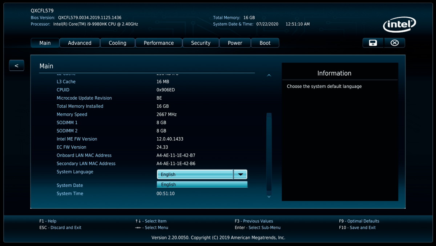Select the Performance tab
This screenshot has height=246, width=436.
point(159,43)
